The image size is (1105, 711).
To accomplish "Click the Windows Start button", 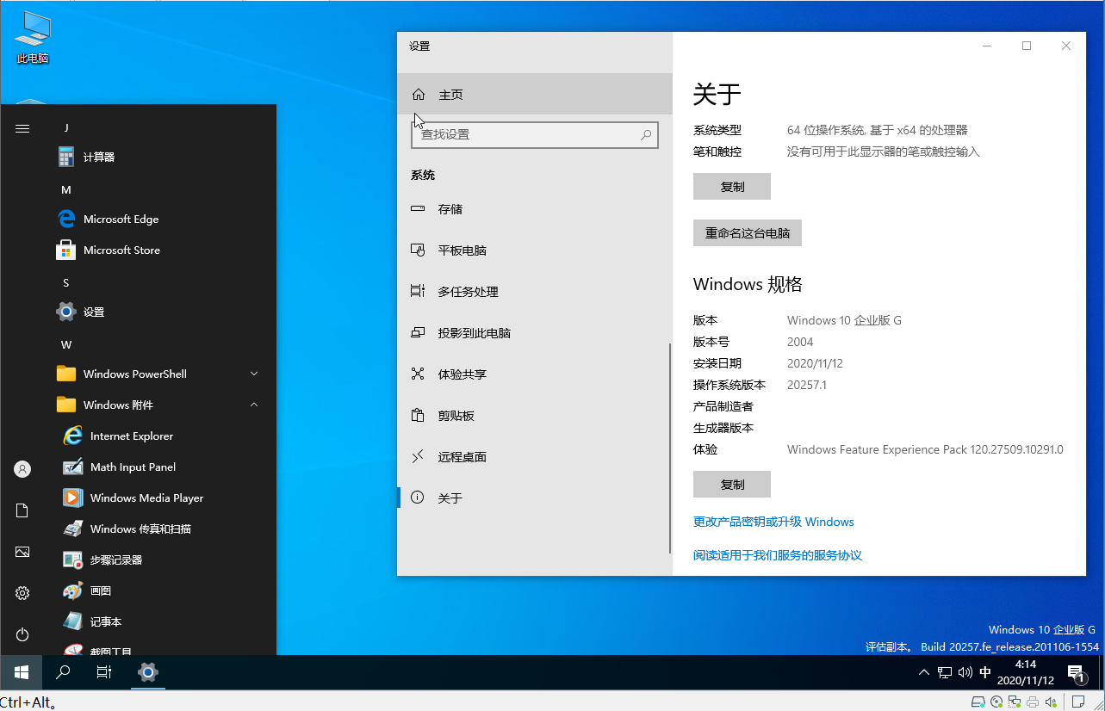I will tap(22, 672).
